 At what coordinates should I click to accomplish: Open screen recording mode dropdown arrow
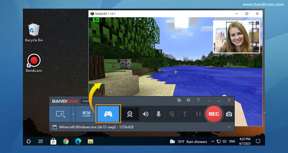click(73, 114)
